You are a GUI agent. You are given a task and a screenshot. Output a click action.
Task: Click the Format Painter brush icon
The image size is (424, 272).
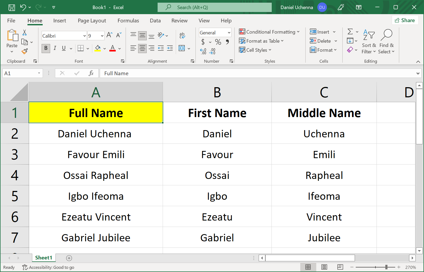(x=25, y=51)
